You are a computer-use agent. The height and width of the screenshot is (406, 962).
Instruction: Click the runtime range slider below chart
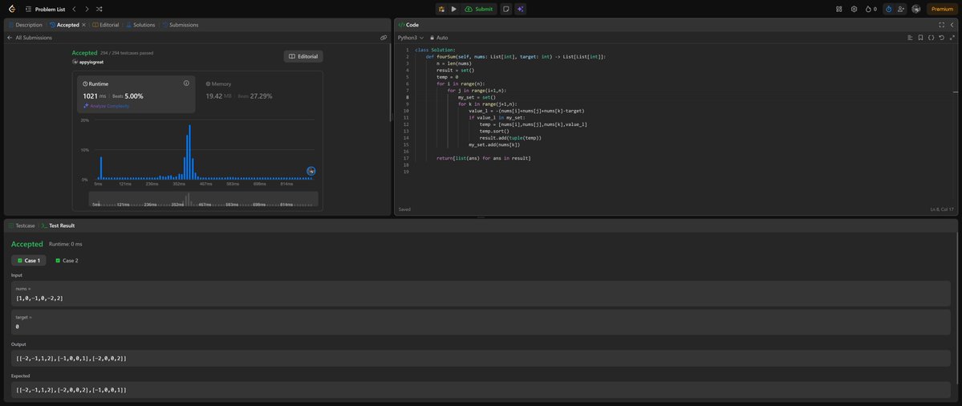click(x=204, y=199)
